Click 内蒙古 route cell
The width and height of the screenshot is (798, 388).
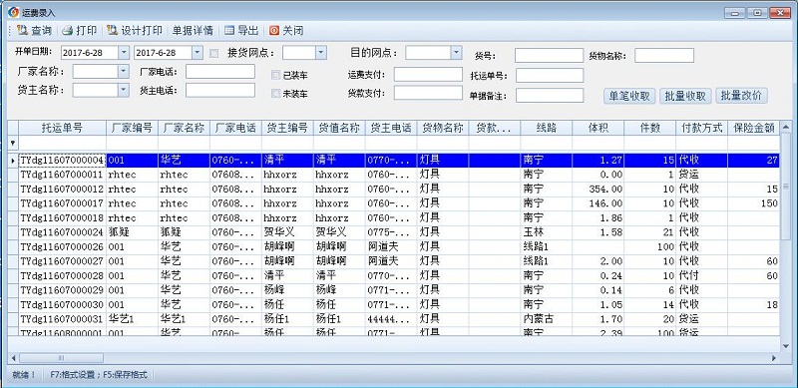click(546, 319)
